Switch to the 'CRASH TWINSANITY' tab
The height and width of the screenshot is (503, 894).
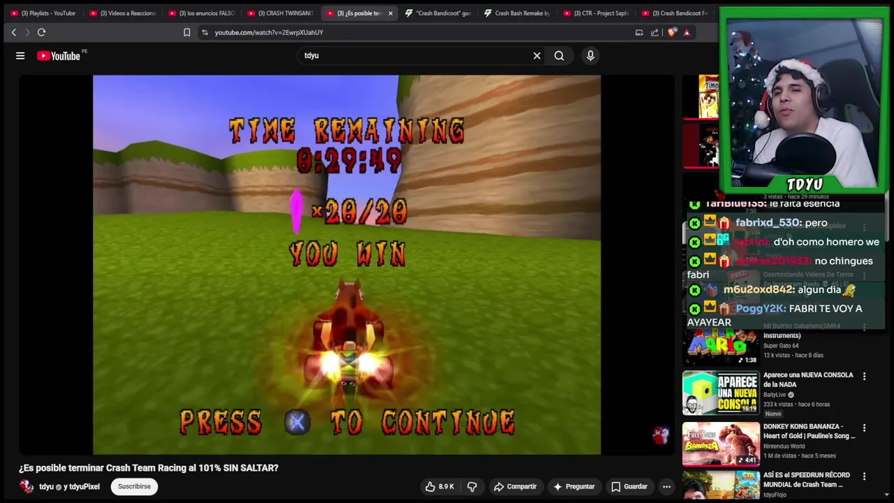(x=281, y=13)
